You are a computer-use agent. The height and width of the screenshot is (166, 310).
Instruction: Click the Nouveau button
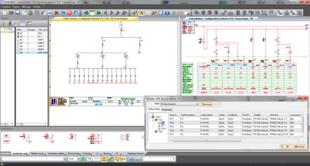click(x=206, y=104)
